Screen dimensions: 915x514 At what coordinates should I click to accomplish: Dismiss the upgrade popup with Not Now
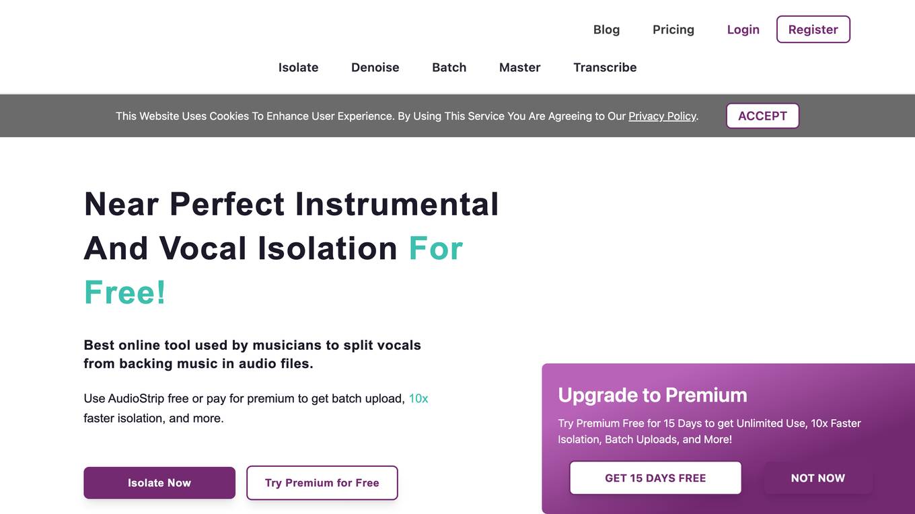point(817,478)
